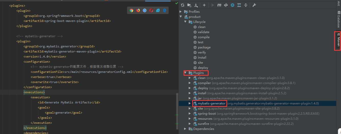Screen dimensions: 341x134
Task: Select the clean lifecycle phase
Action: point(201,27)
